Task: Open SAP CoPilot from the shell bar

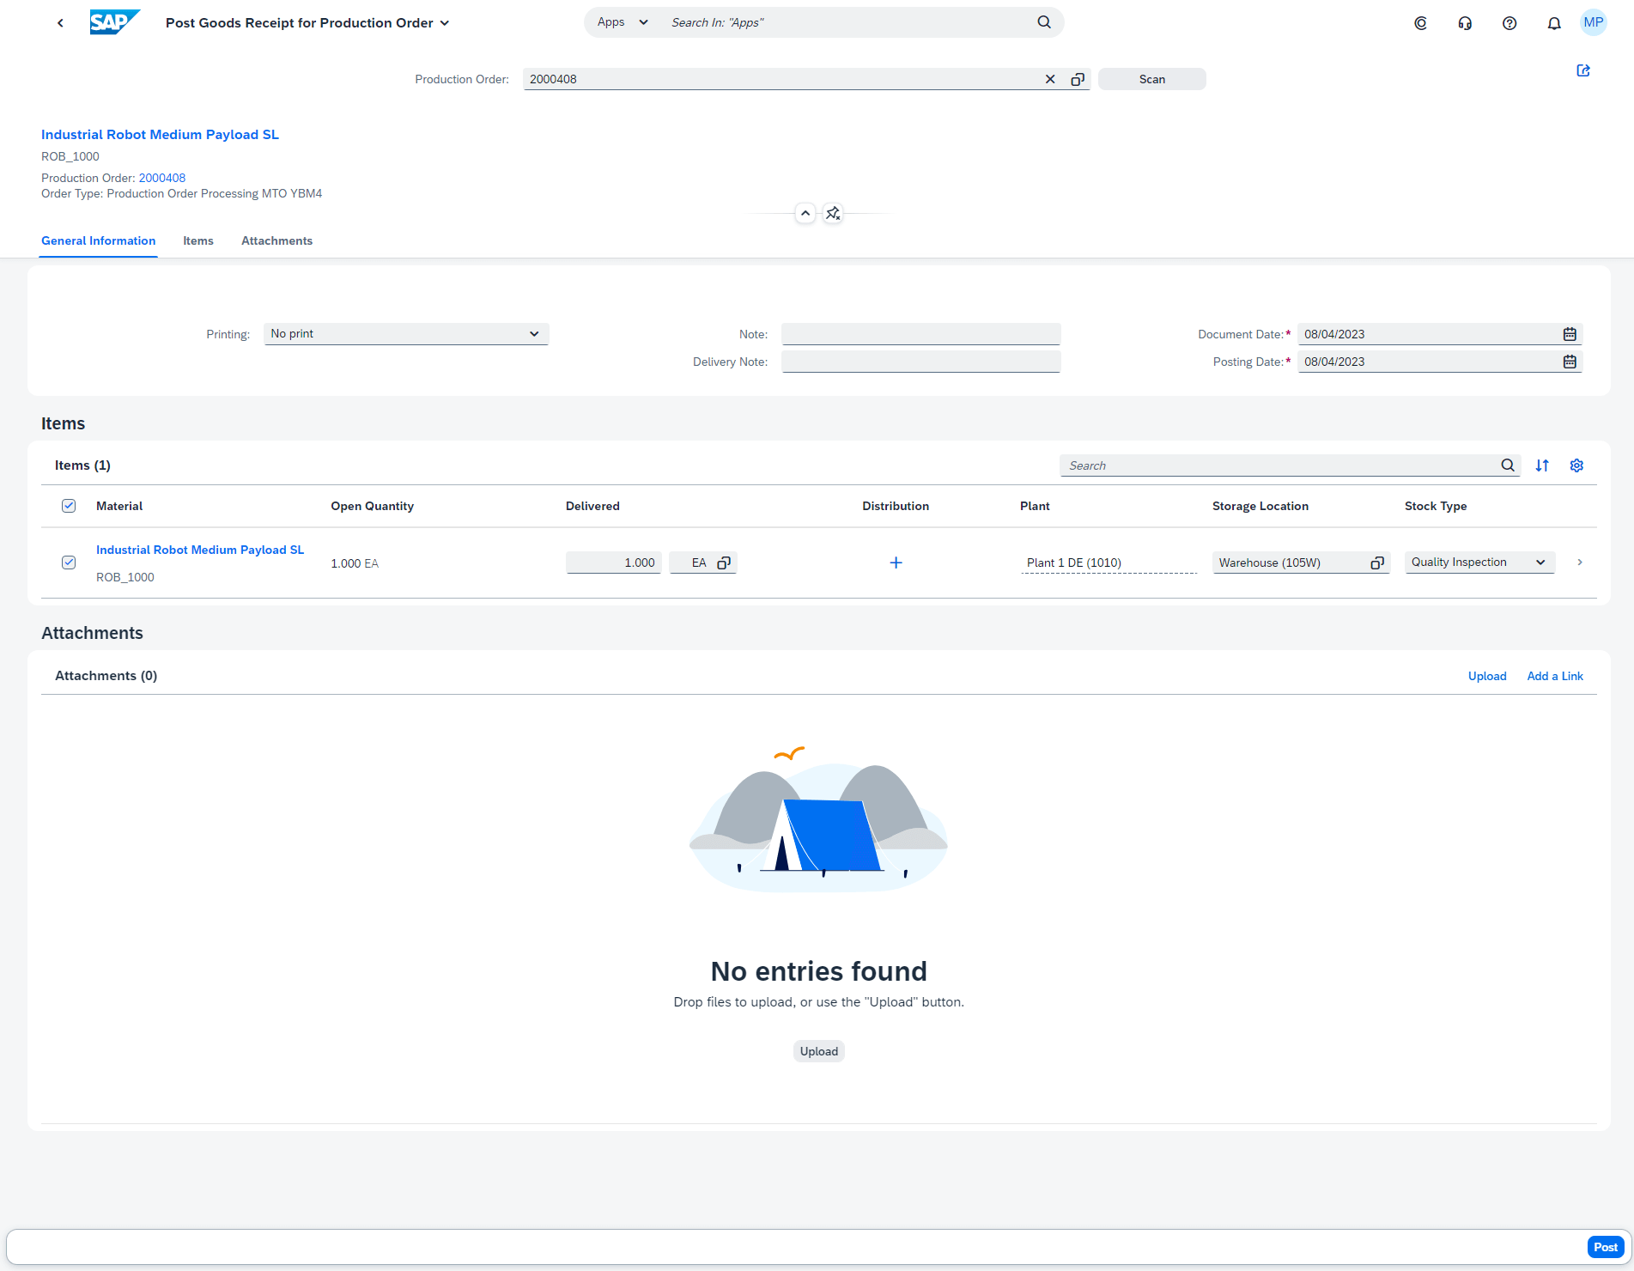Action: [x=1420, y=22]
